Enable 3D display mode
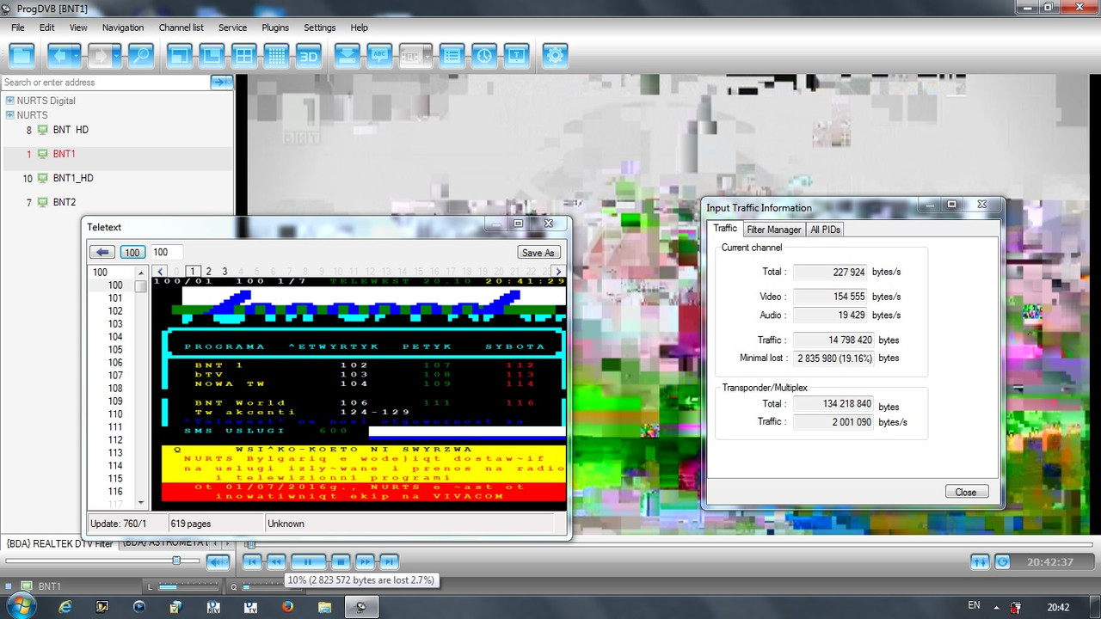Viewport: 1101px width, 619px height. click(x=309, y=56)
